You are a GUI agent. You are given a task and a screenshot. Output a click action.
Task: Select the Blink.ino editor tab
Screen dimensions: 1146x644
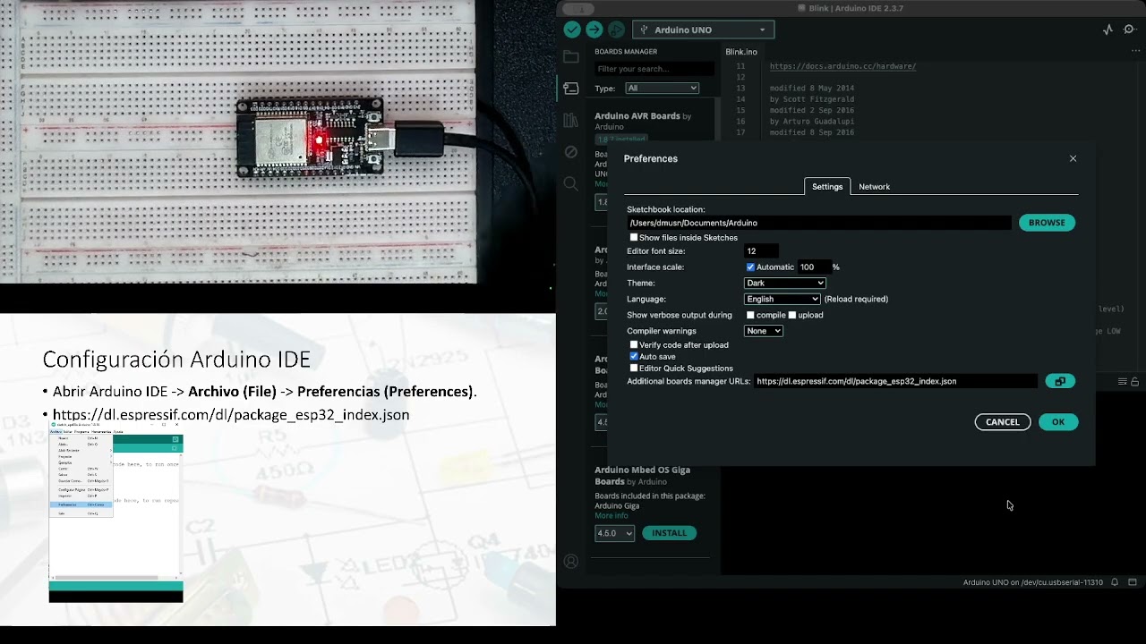click(x=741, y=52)
